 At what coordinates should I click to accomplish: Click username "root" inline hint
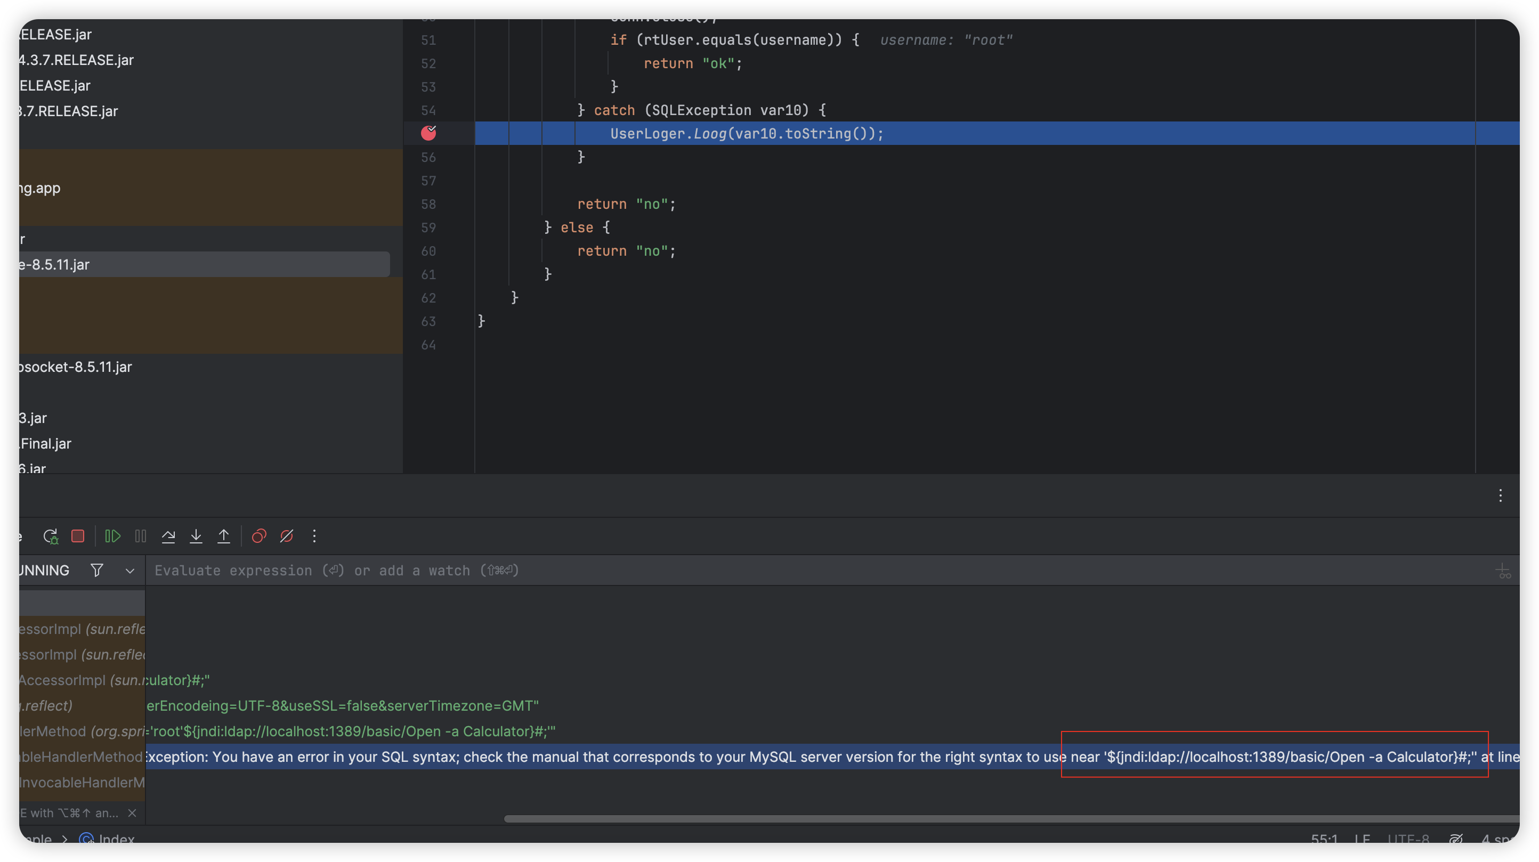point(946,39)
